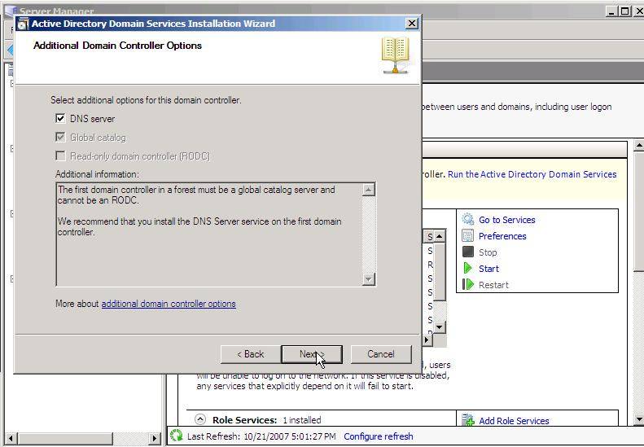This screenshot has width=644, height=447.
Task: Click the black Stop square icon
Action: pyautogui.click(x=468, y=252)
